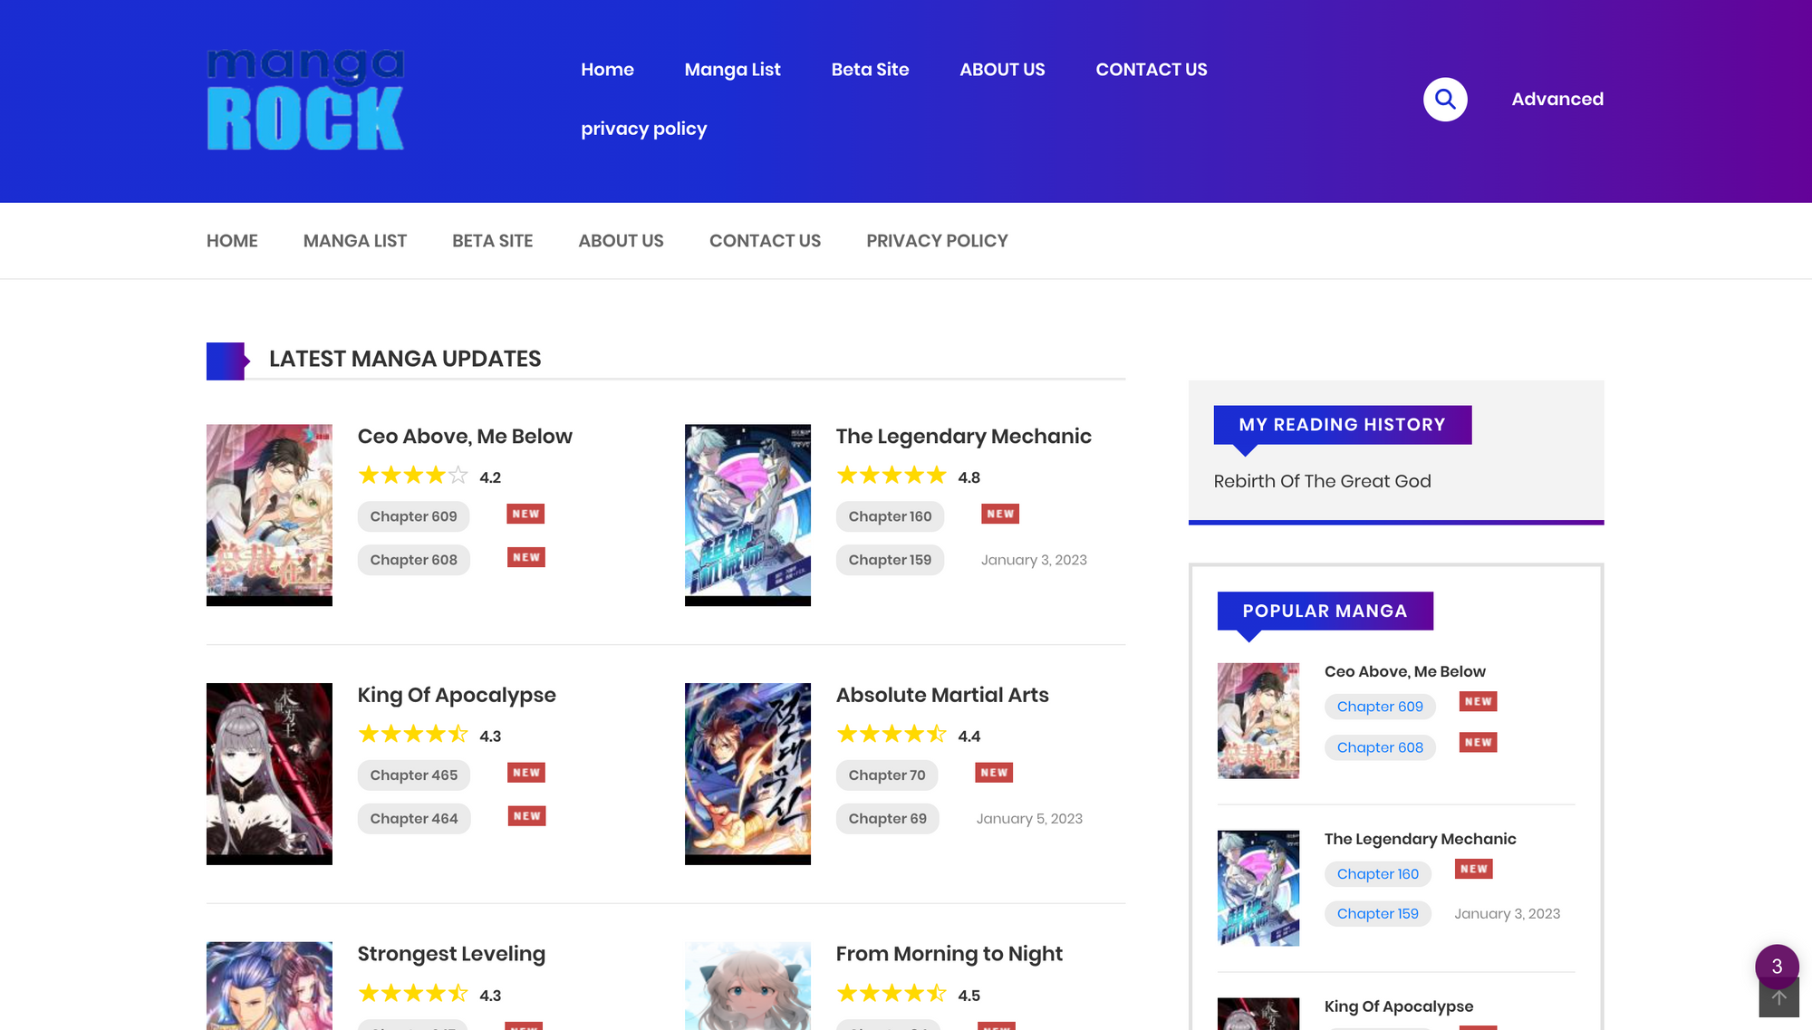Open Chapter 160 in Popular Manga sidebar

(1377, 874)
